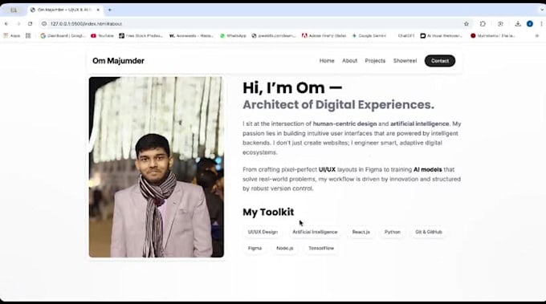Go to Home in the site nav

pos(327,60)
